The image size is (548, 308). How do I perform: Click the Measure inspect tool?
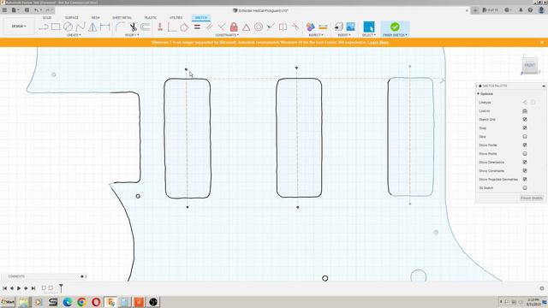tap(323, 27)
